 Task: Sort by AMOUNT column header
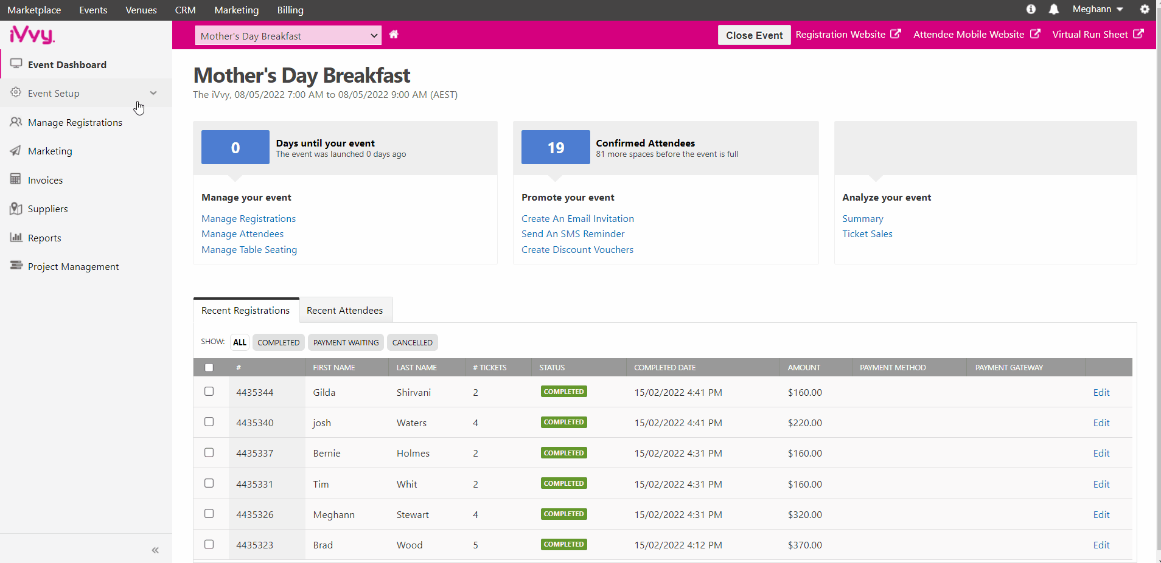(804, 367)
